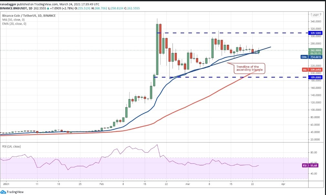Click the H:268.7062 high value
The width and height of the screenshot is (326, 195).
click(99, 8)
